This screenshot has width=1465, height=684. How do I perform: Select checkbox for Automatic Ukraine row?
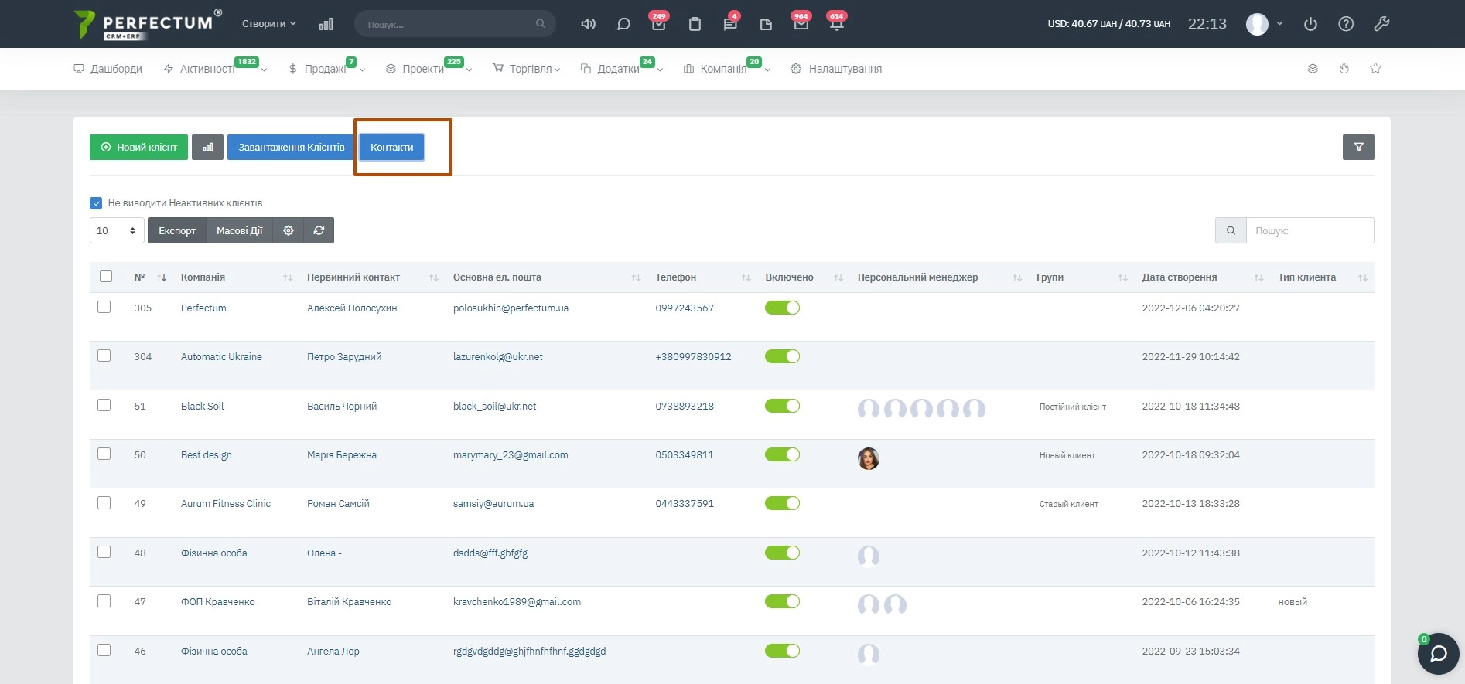click(x=104, y=356)
